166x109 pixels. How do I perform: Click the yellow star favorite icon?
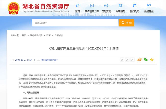tap(152, 60)
